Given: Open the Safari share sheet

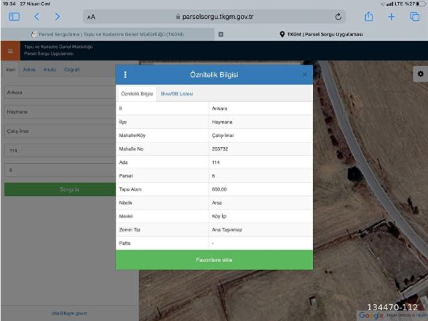Looking at the screenshot, I should tap(368, 17).
